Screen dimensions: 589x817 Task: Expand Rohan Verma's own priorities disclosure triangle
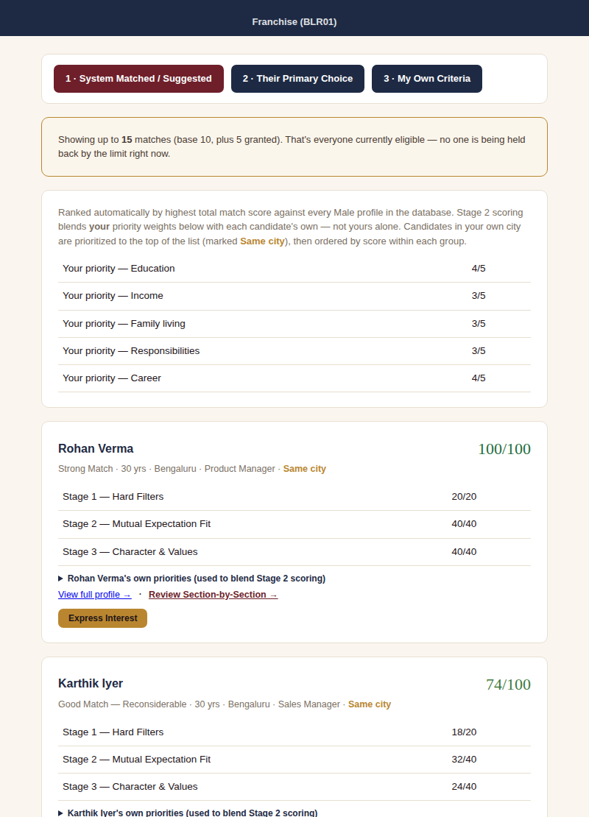click(x=61, y=579)
